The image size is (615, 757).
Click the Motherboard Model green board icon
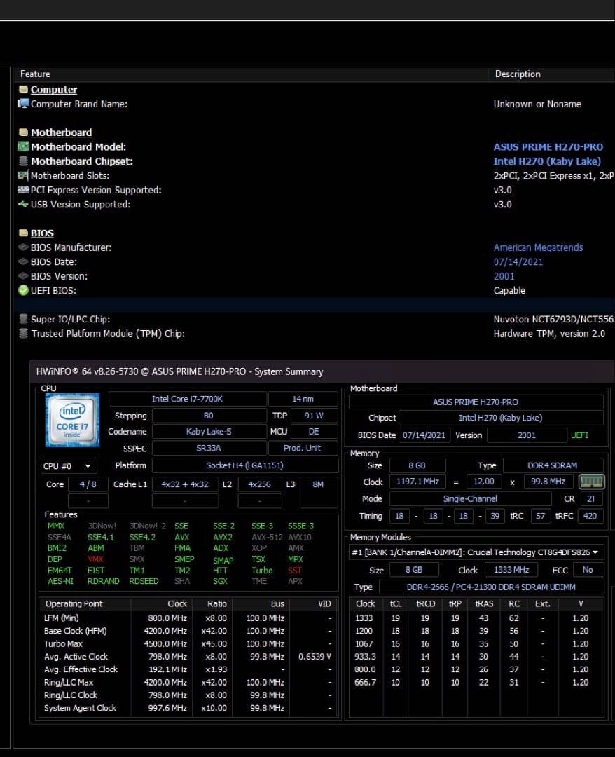click(22, 146)
